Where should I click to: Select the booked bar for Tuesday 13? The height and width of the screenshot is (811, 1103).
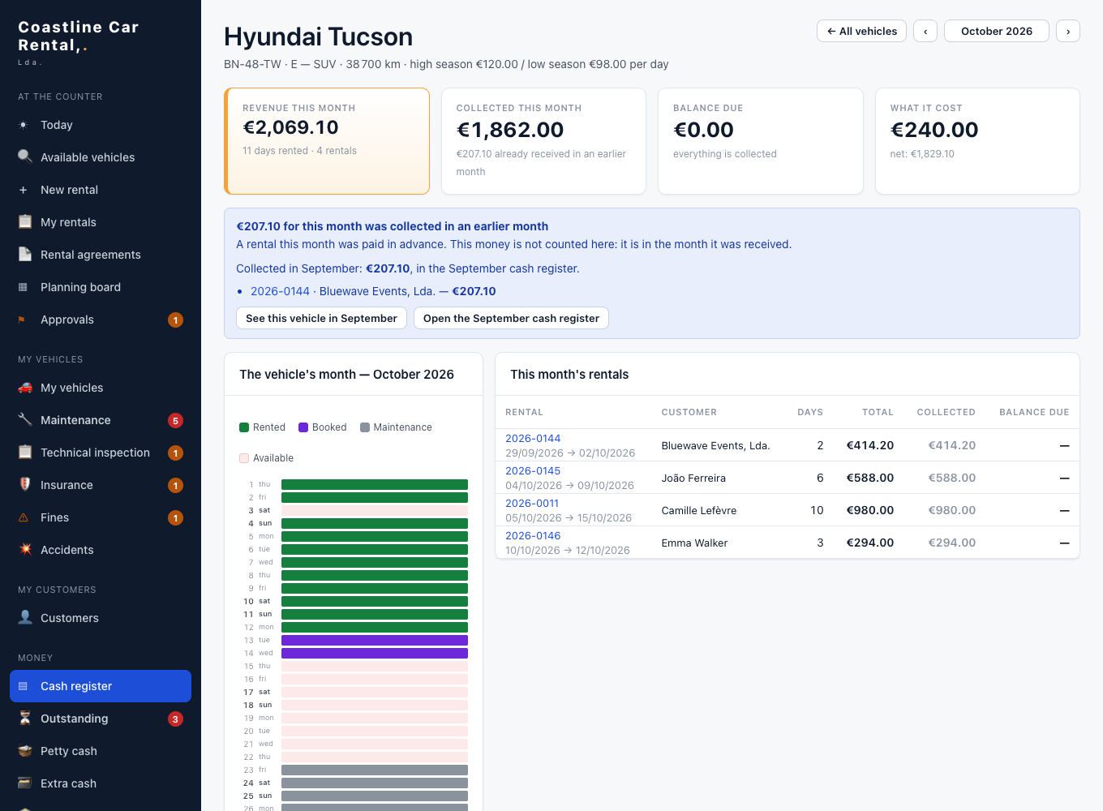(375, 640)
